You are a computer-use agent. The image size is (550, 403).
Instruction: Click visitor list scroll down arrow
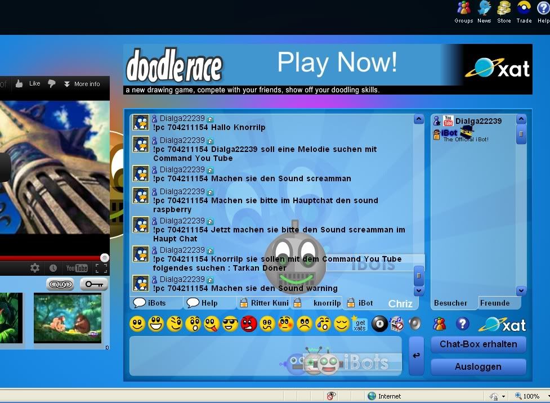(x=521, y=291)
